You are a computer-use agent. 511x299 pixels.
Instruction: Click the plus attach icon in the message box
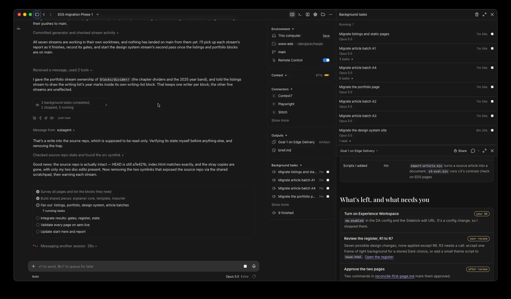(33, 266)
